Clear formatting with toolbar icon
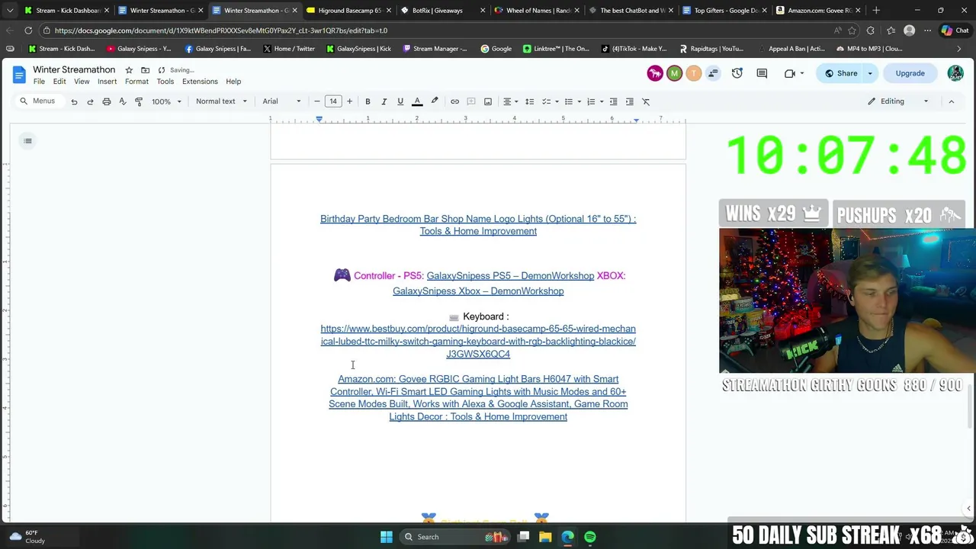This screenshot has width=976, height=549. [x=646, y=101]
